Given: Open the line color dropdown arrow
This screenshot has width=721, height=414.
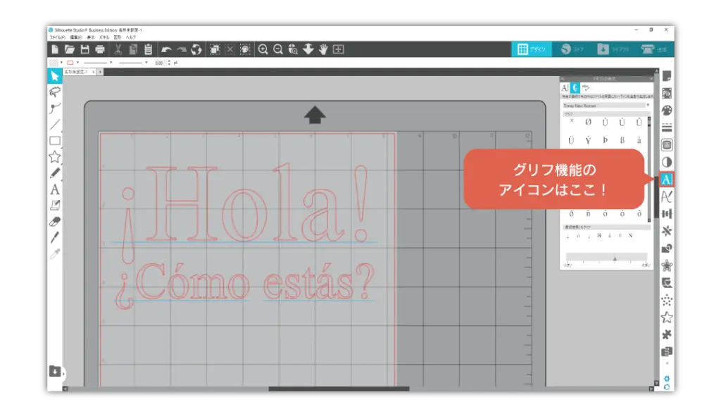Looking at the screenshot, I should click(x=77, y=63).
